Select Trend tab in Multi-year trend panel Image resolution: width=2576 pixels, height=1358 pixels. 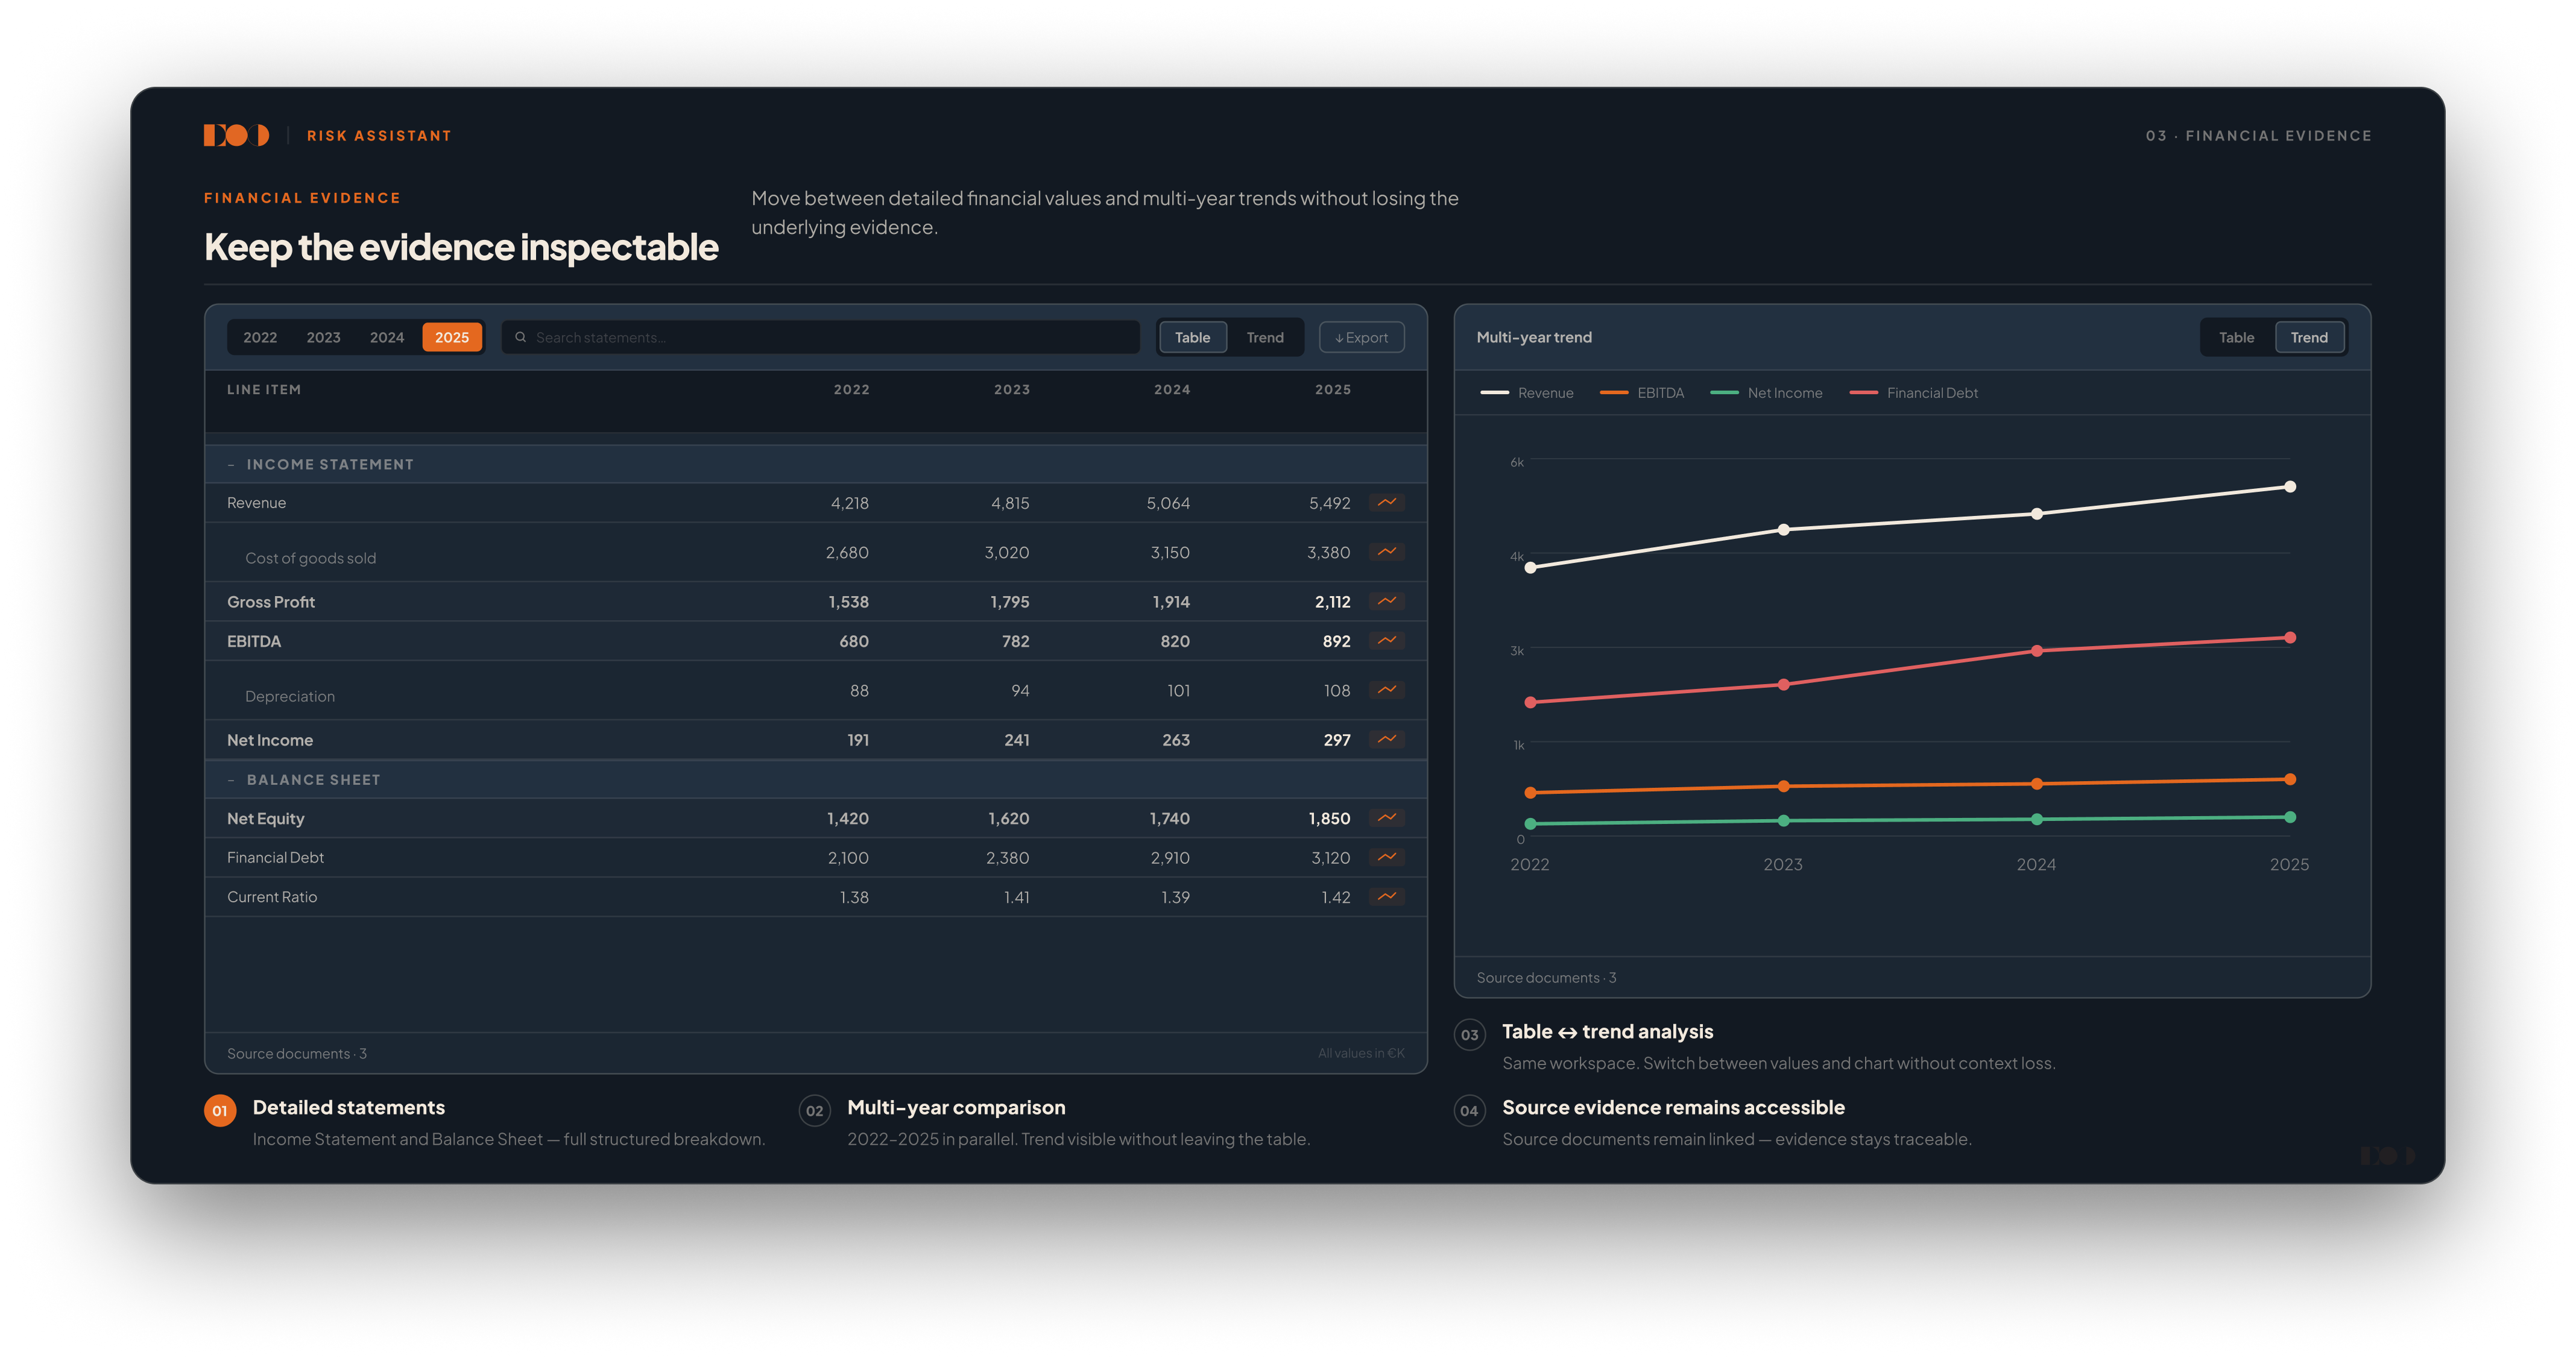pos(2309,338)
